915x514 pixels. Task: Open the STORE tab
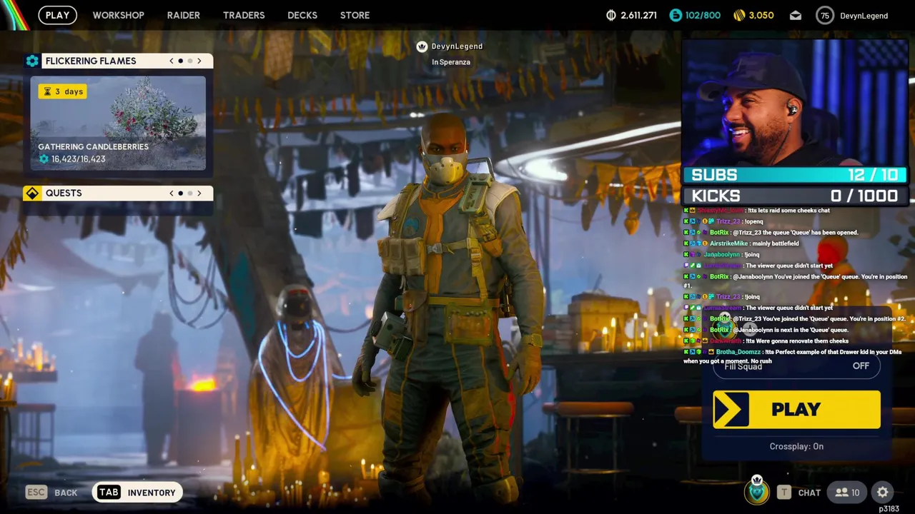point(355,15)
